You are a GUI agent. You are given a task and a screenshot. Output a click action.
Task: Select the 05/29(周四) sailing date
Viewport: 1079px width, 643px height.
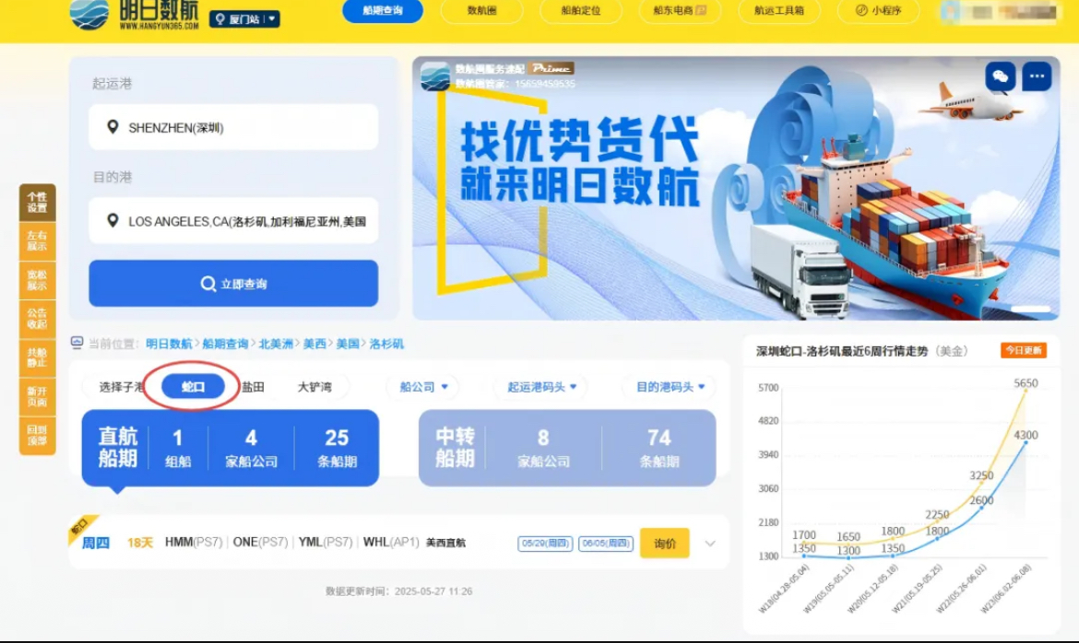point(545,544)
